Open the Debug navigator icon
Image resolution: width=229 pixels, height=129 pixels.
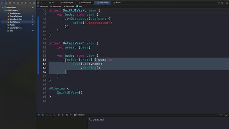click(x=26, y=3)
